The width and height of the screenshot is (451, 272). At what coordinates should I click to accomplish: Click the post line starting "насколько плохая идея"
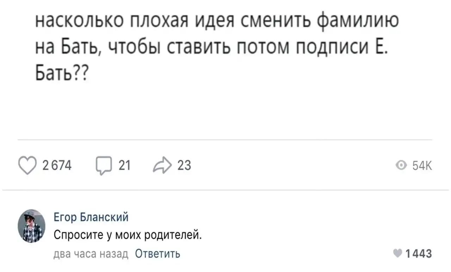217,22
